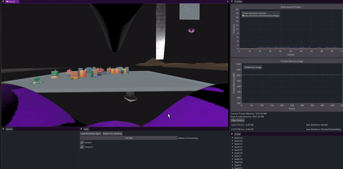343x169 pixels.
Task: Click the Current Private Memory readout
Action: tap(249, 113)
